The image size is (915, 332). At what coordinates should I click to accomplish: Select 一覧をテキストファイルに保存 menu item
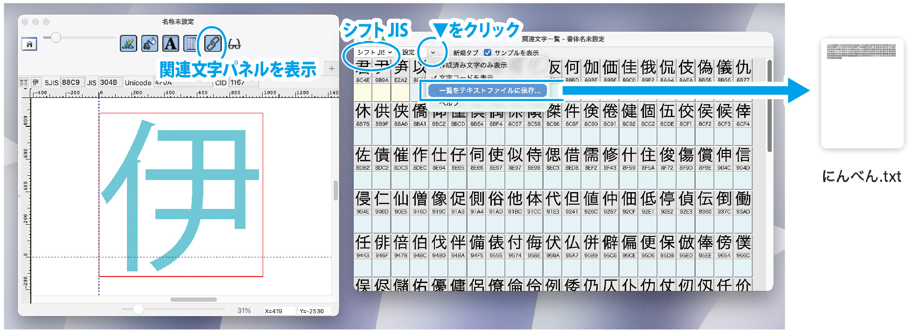(x=489, y=90)
